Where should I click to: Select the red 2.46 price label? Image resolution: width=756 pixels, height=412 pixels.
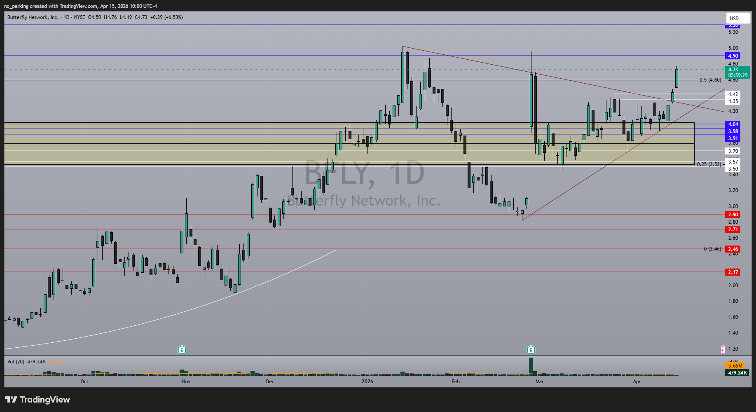click(733, 249)
